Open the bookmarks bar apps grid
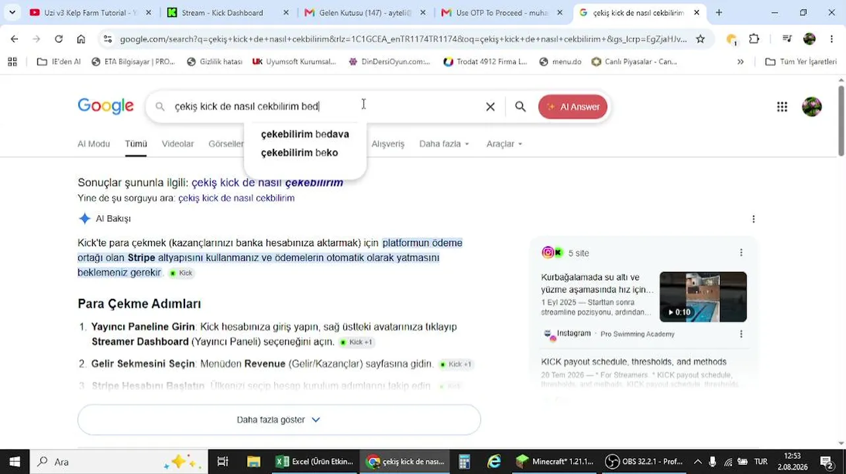 [x=12, y=61]
